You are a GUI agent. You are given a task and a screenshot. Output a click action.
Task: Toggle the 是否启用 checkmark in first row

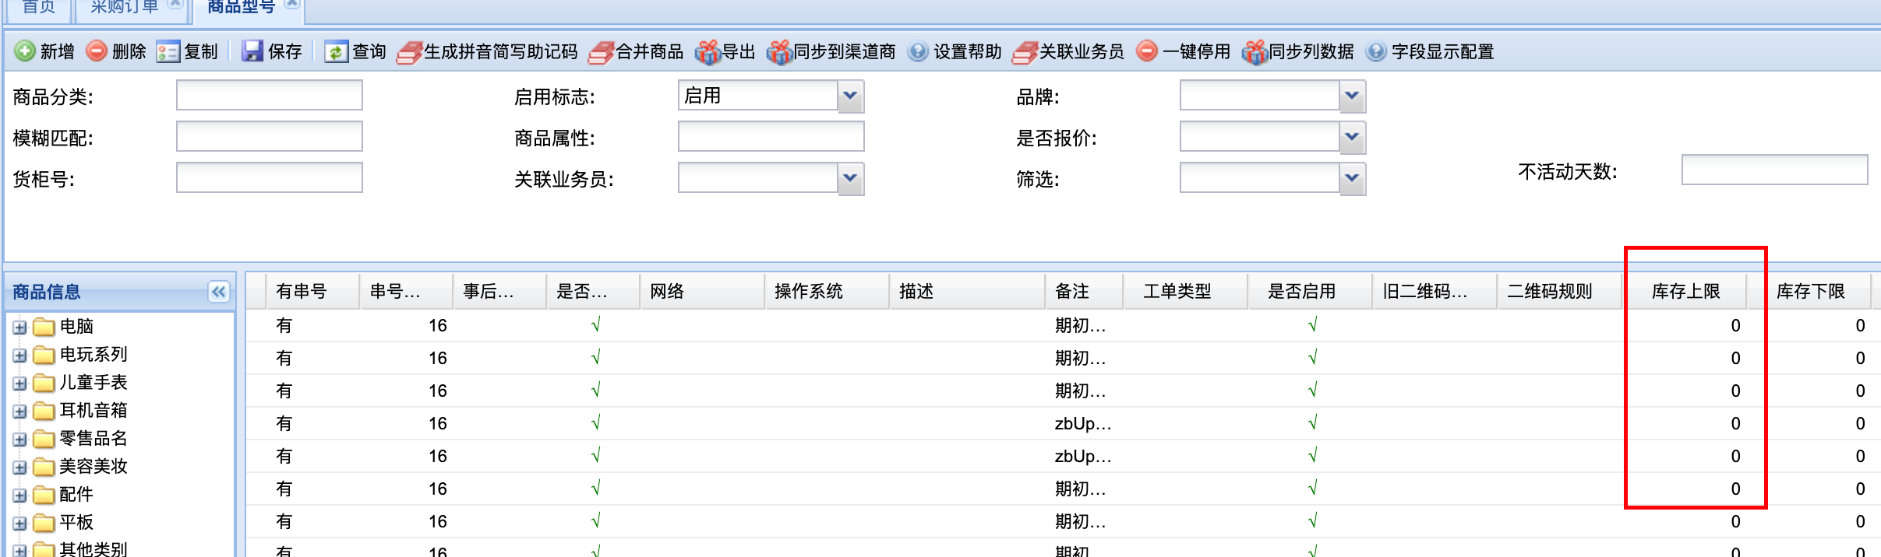pyautogui.click(x=1313, y=325)
